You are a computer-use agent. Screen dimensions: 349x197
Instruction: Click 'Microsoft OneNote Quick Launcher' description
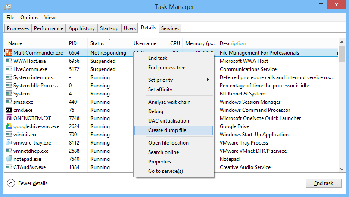point(260,118)
